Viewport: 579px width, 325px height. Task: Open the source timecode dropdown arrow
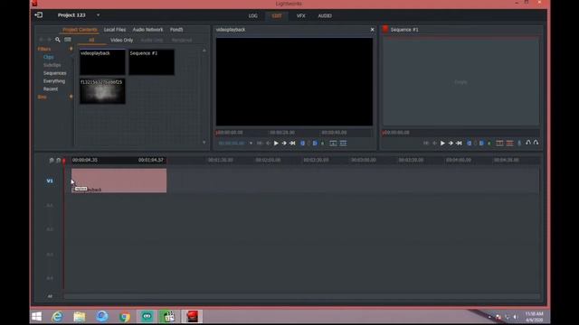click(x=251, y=143)
